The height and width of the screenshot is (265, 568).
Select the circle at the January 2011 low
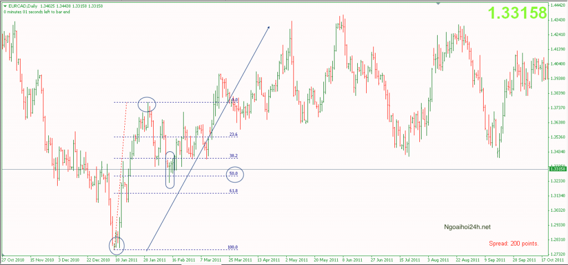tap(117, 244)
